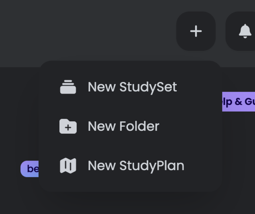Click the purple badge starting with "be"
Viewport: 255px width, 214px height.
point(30,169)
